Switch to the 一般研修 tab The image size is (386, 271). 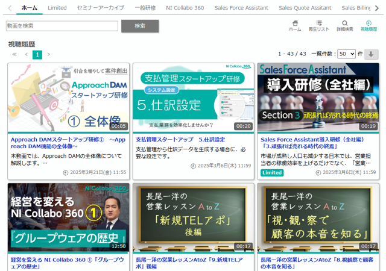coord(145,8)
